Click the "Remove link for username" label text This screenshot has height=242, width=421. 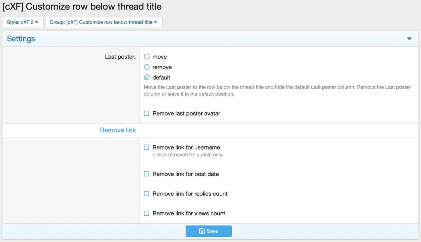(186, 148)
